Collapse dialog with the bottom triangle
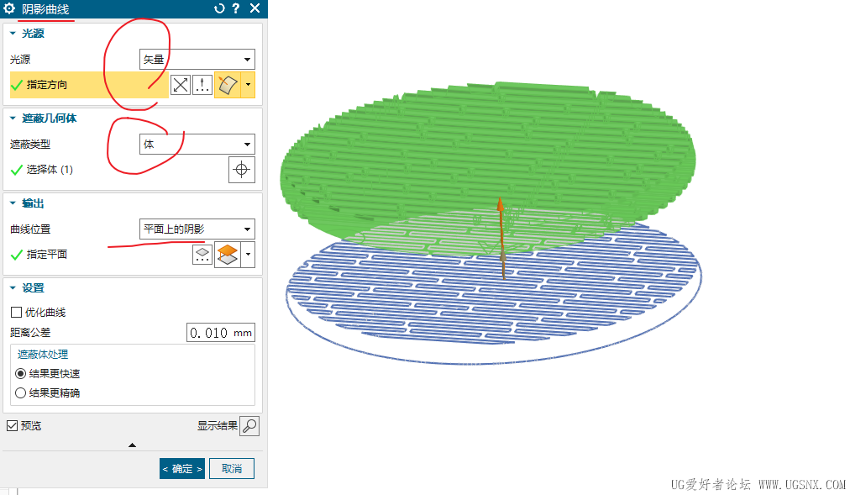850x495 pixels. pos(132,445)
